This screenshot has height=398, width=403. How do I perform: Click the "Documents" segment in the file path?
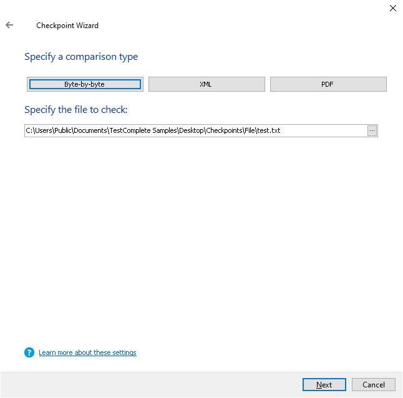[90, 130]
